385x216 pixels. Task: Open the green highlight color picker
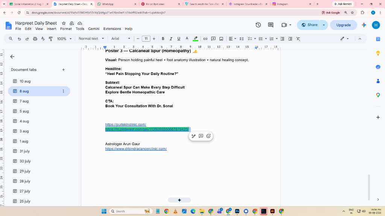tap(196, 39)
